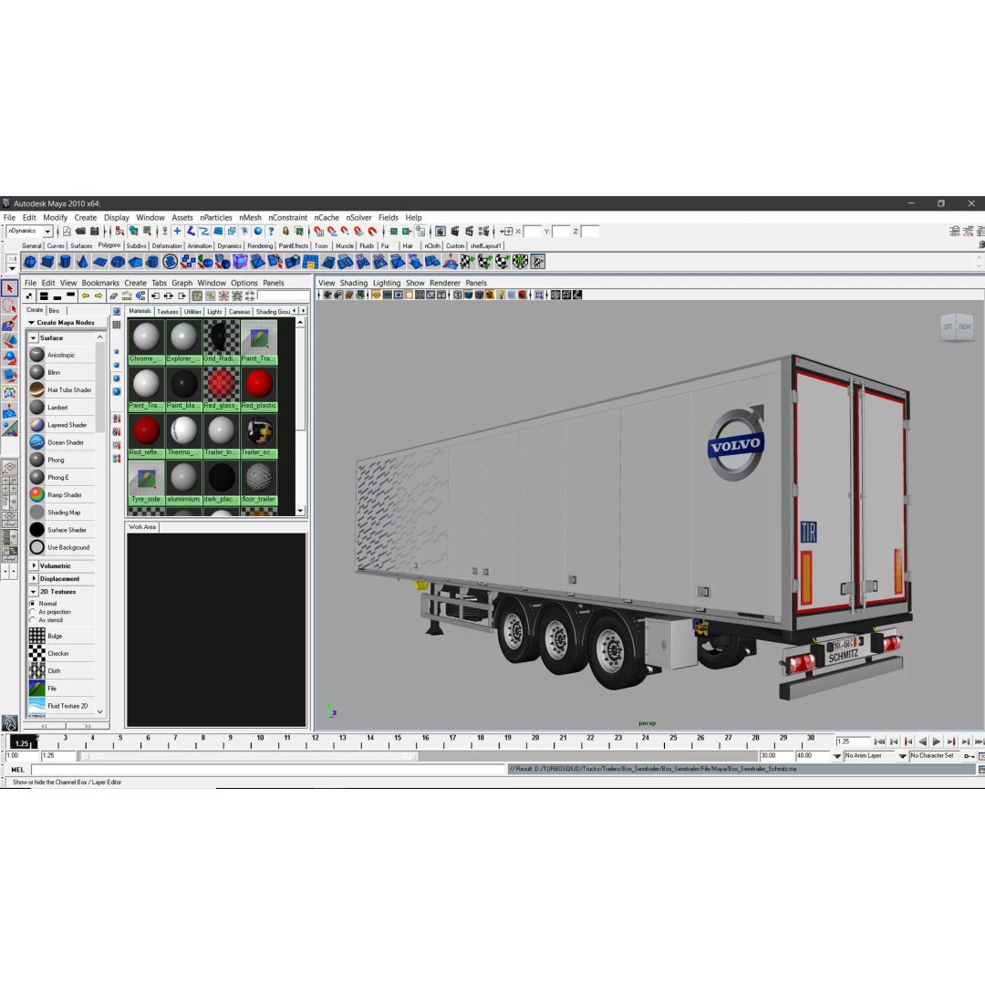Pick the Lasso select tool
The width and height of the screenshot is (985, 985).
coord(9,306)
